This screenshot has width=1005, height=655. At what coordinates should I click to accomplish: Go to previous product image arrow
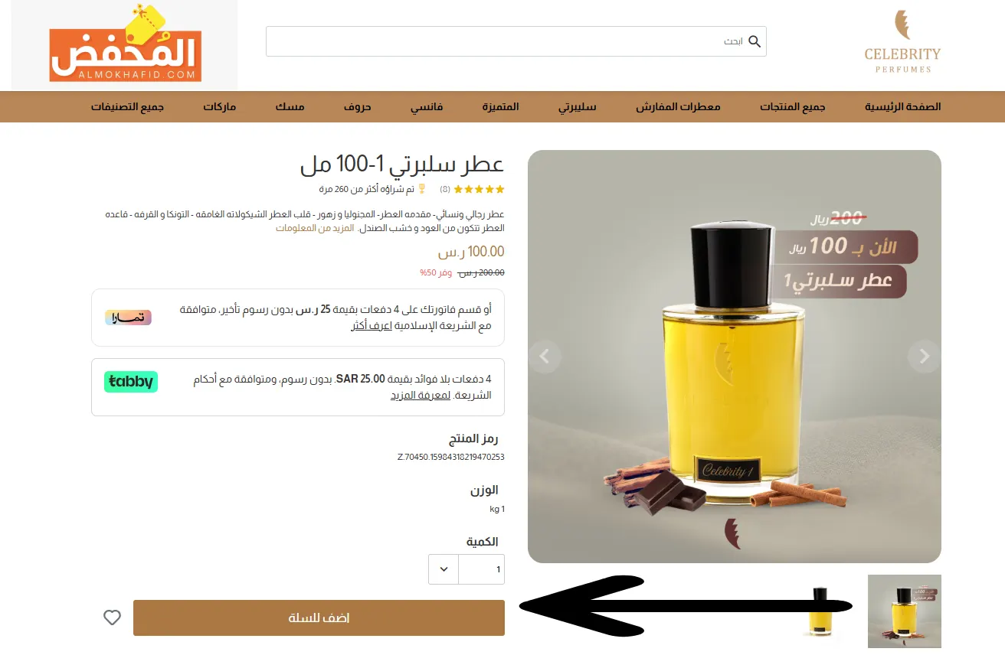545,356
